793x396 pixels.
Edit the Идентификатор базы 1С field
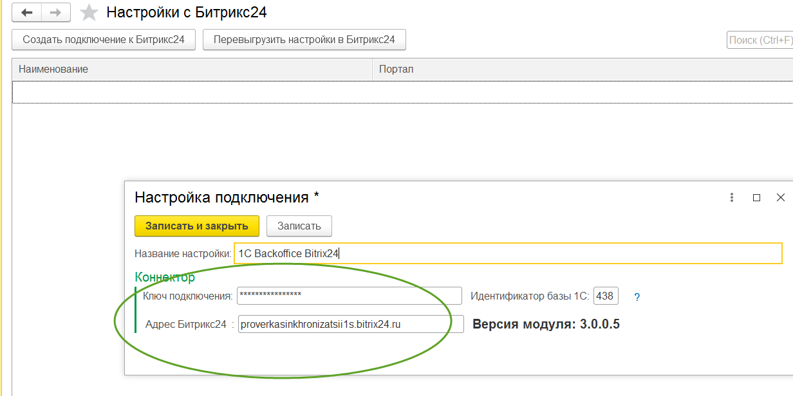click(x=606, y=296)
